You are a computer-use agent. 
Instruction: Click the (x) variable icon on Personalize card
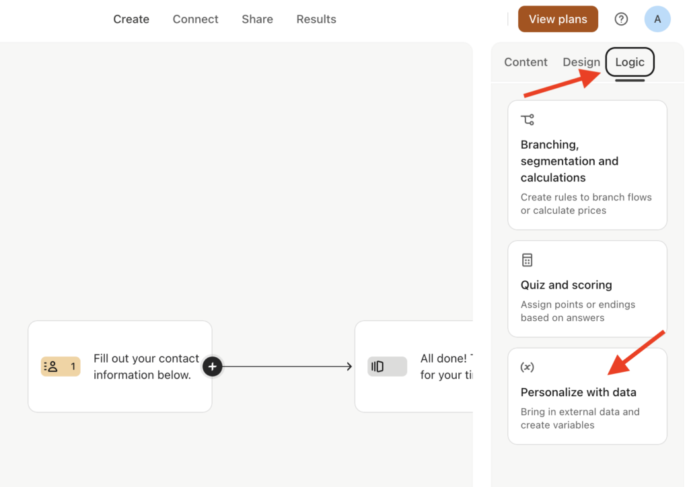pyautogui.click(x=528, y=367)
